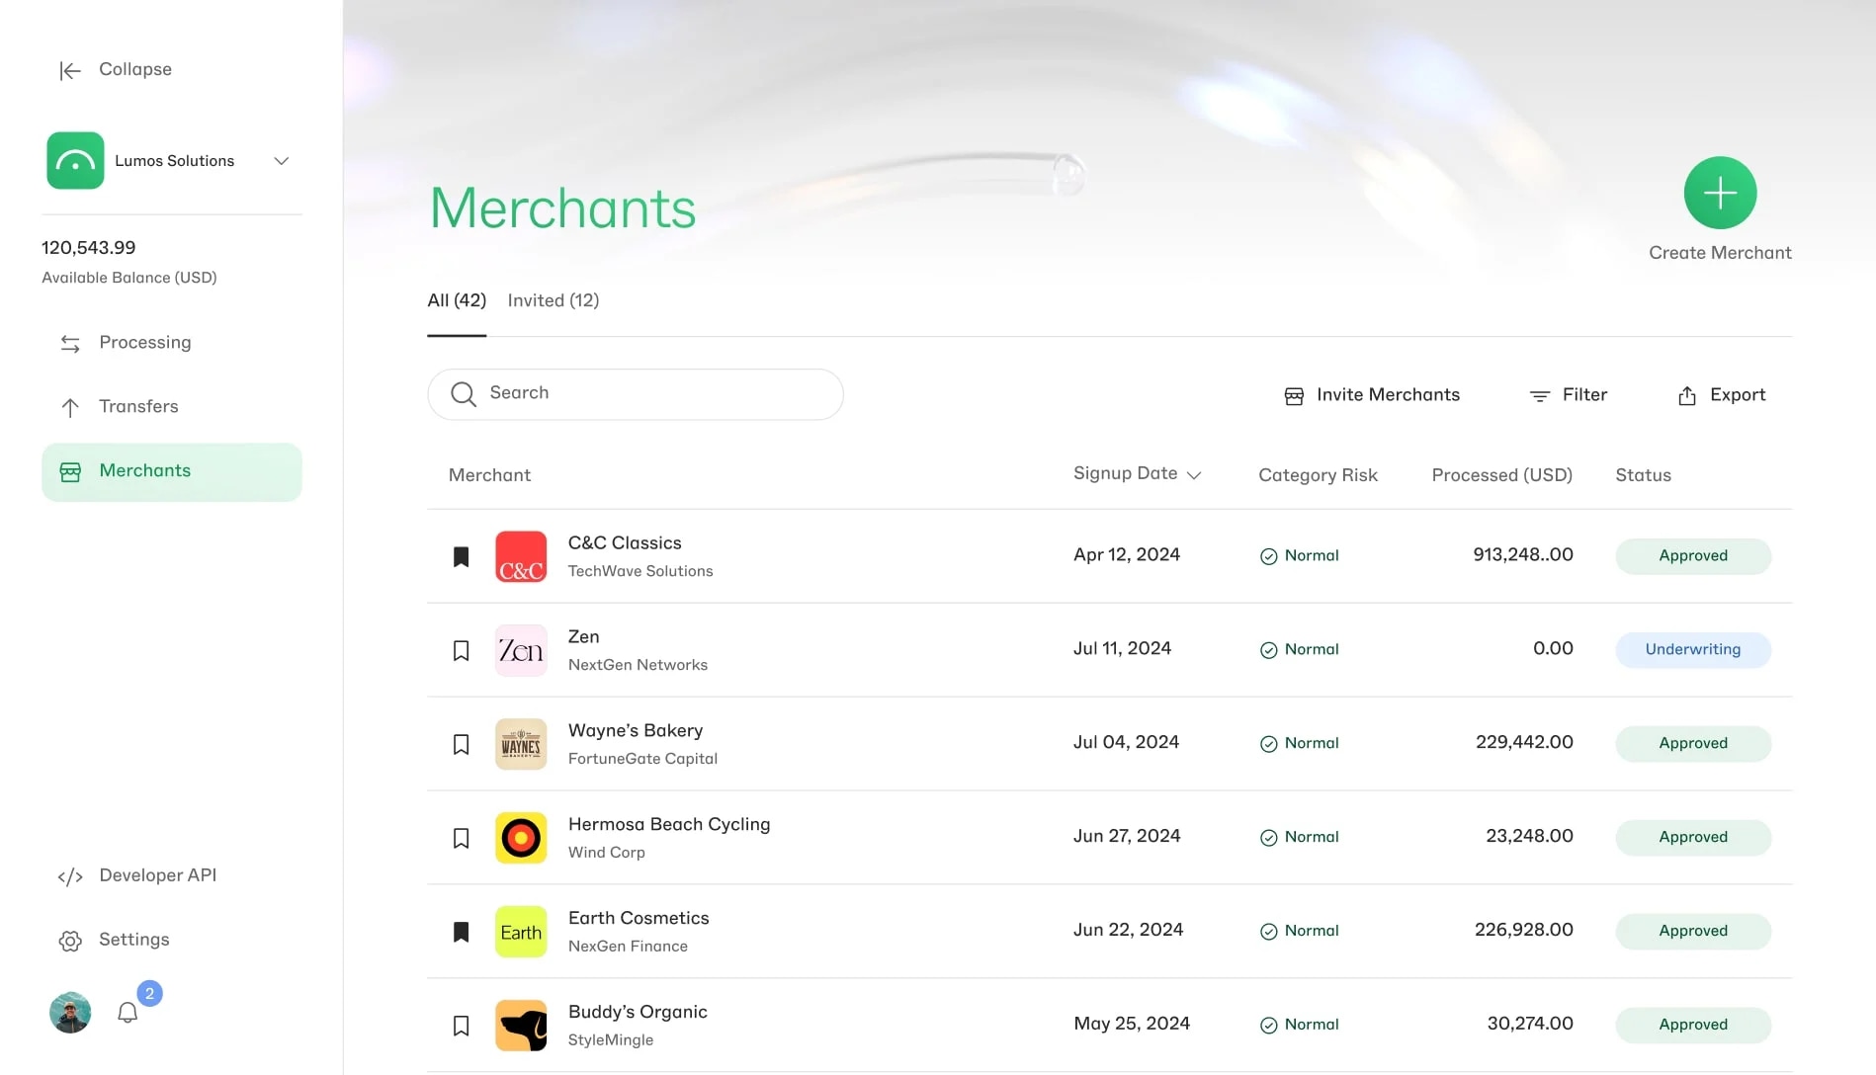Click the 913,248..00 processed amount

click(1522, 555)
